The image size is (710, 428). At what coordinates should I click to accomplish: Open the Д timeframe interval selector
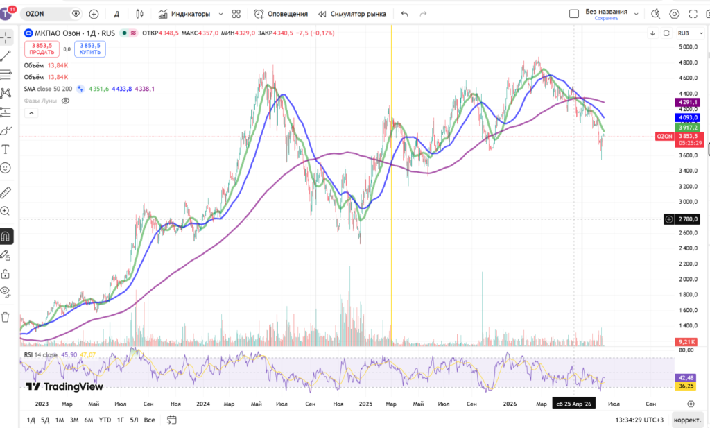tap(116, 14)
